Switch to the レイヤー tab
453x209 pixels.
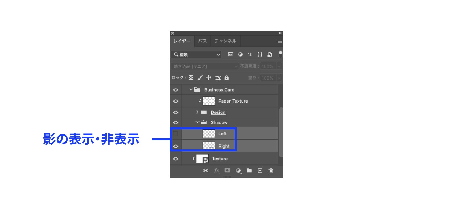pos(182,41)
